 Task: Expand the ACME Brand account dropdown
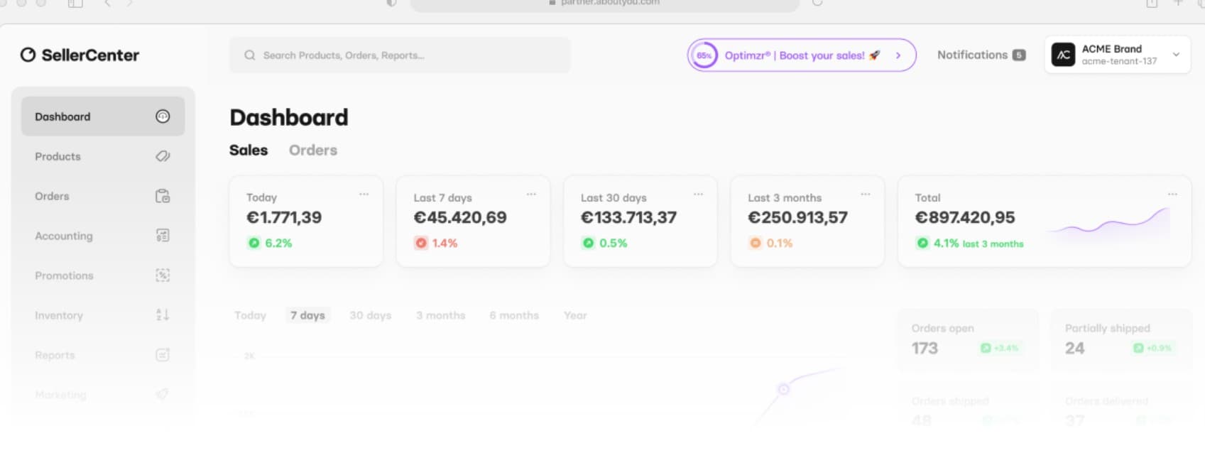(x=1176, y=55)
